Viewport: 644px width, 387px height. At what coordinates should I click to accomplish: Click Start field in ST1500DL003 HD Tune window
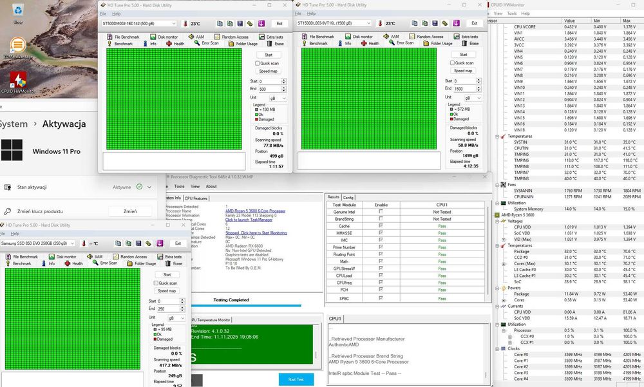point(464,81)
